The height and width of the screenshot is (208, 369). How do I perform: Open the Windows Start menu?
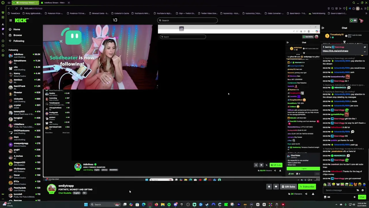86,205
